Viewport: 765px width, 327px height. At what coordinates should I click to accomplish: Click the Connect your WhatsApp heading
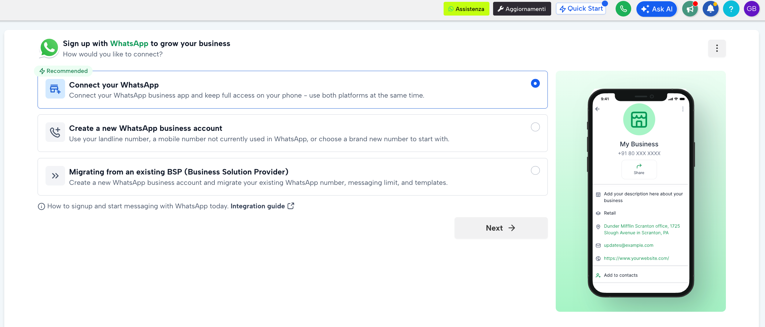pos(114,85)
